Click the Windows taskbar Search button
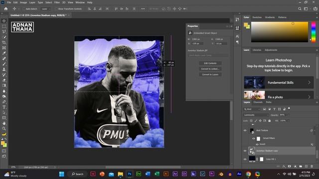Viewport: 319px width, 179px height. 78,174
